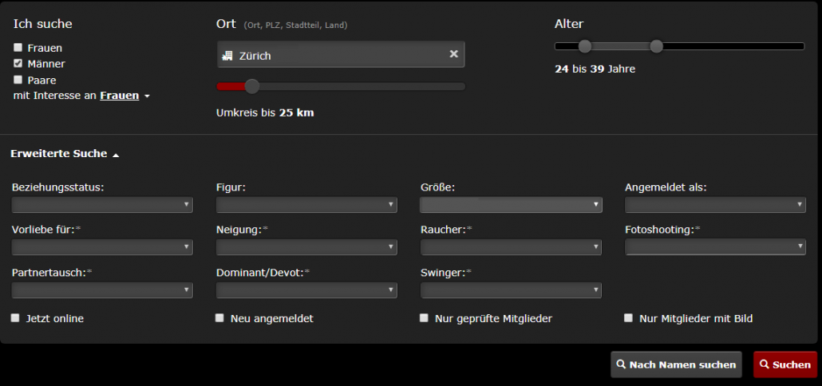Click the city icon beside Zürich
The image size is (822, 386).
click(x=227, y=56)
